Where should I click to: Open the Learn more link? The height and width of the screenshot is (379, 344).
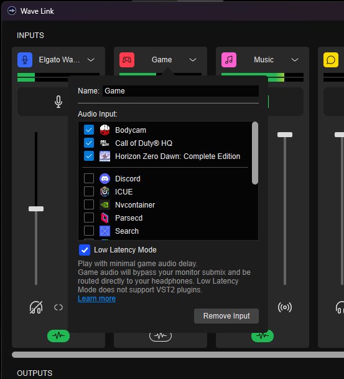point(97,299)
